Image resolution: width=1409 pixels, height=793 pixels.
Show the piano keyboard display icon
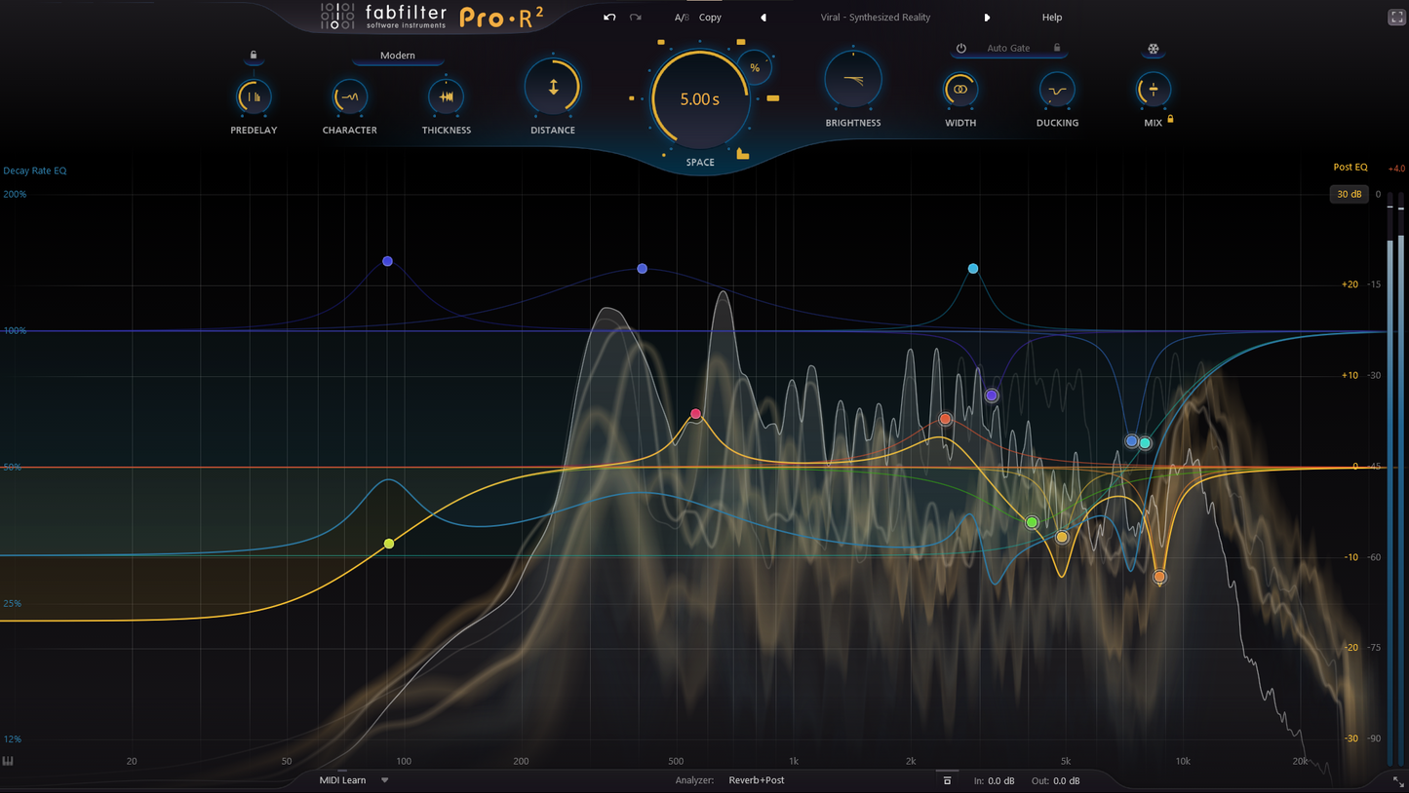click(x=8, y=761)
